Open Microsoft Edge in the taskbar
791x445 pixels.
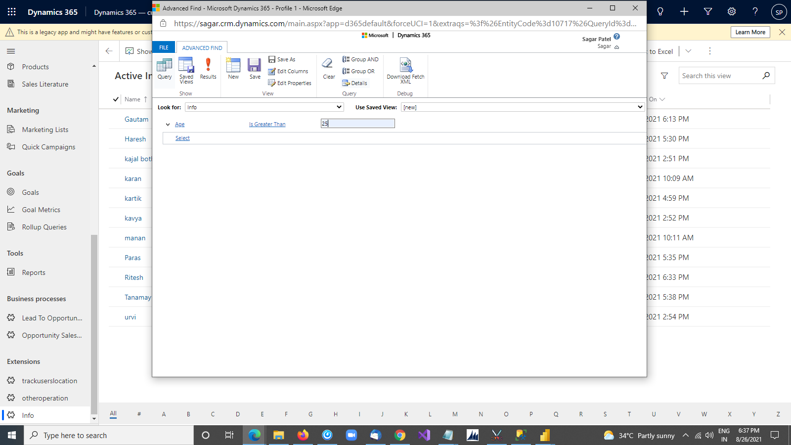[254, 435]
